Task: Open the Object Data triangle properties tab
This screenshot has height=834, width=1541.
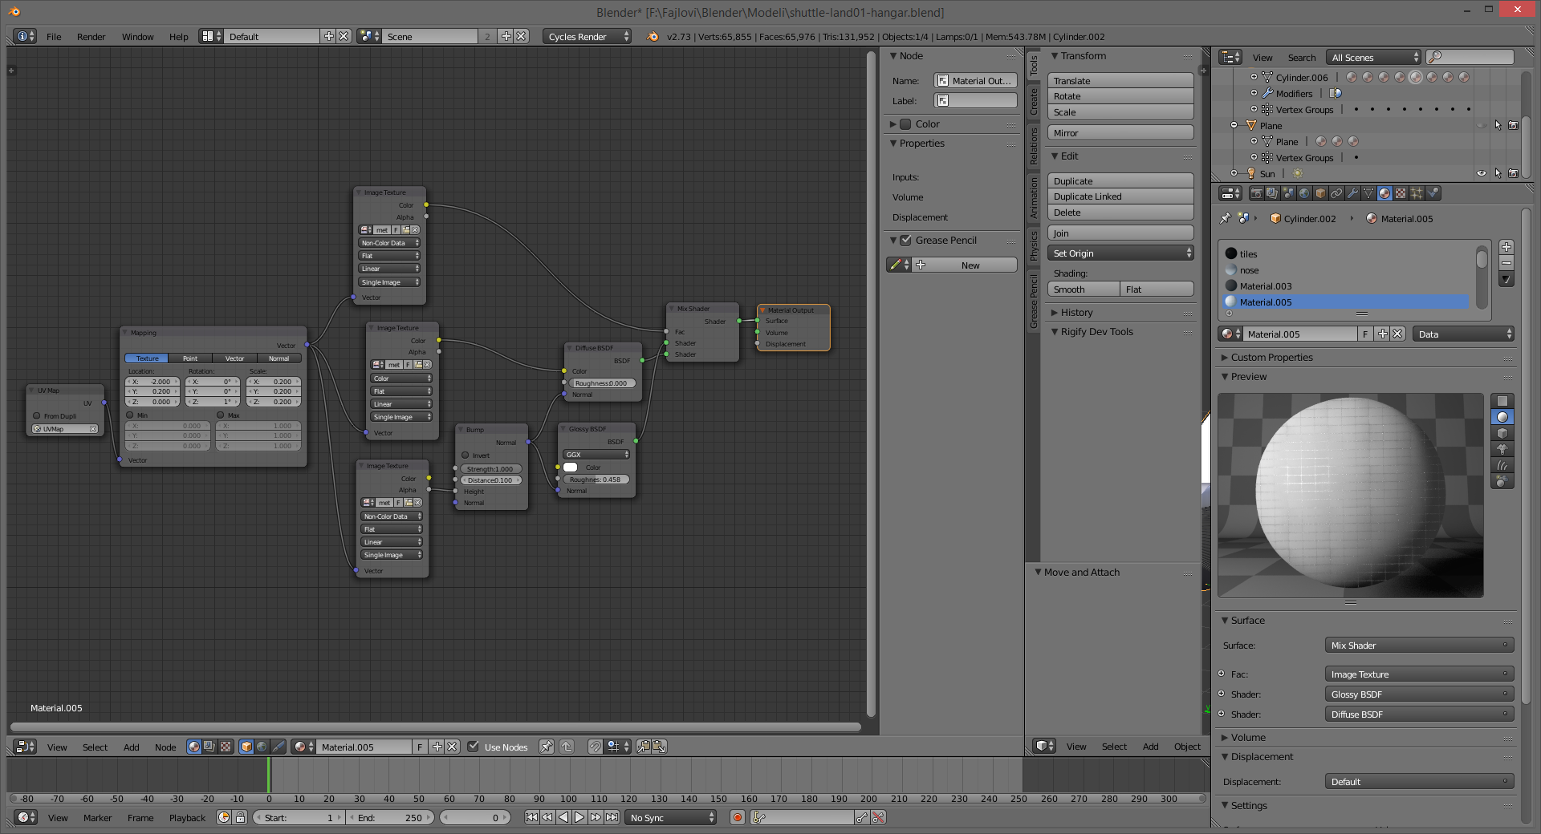Action: pos(1368,193)
